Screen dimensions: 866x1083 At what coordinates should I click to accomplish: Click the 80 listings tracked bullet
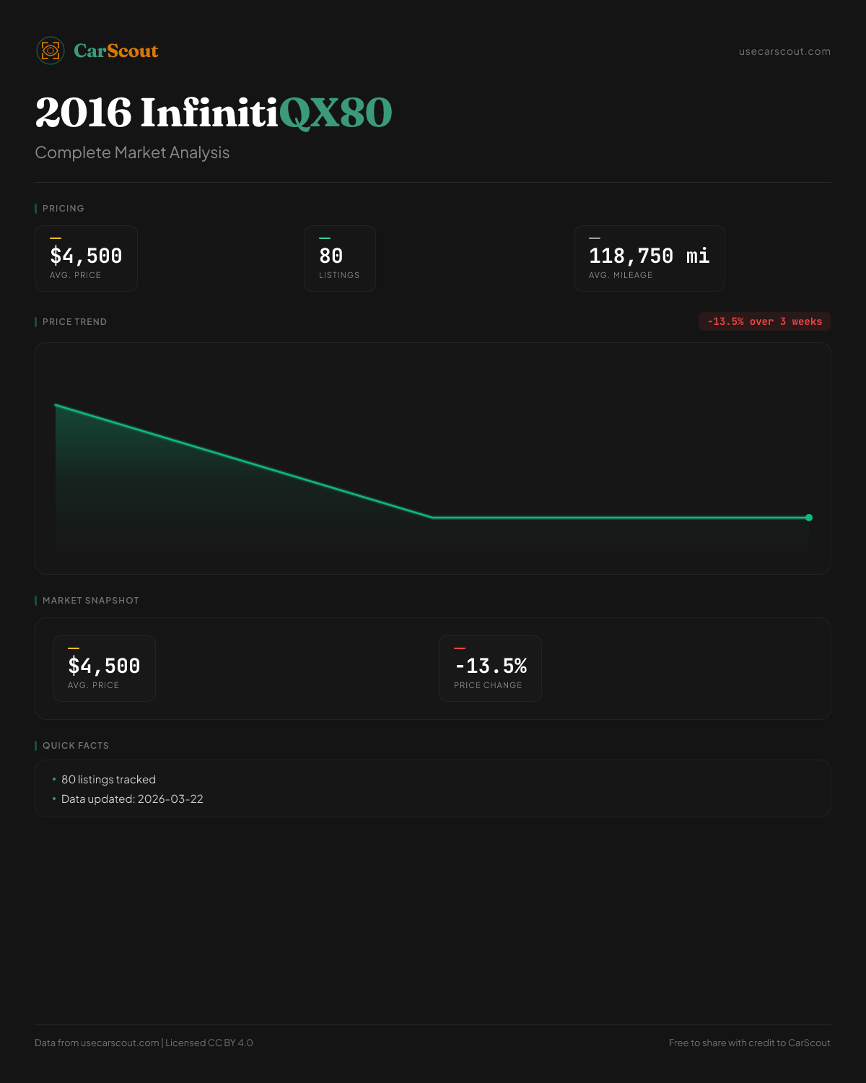tap(108, 780)
